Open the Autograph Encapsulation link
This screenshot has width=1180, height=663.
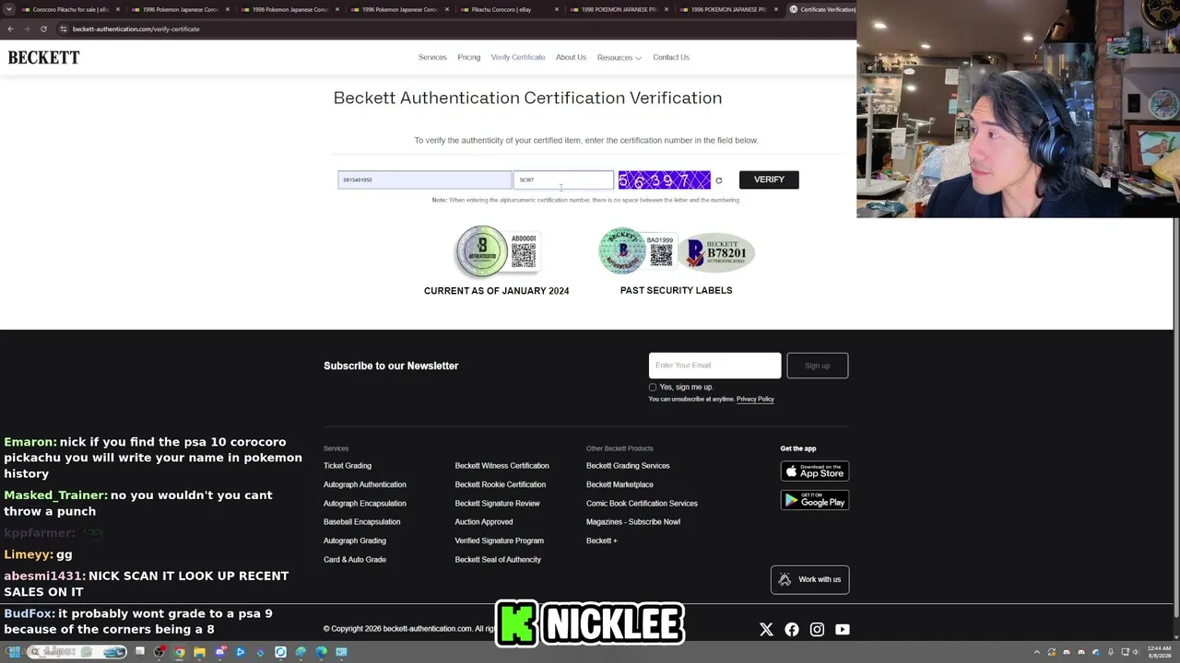click(364, 504)
